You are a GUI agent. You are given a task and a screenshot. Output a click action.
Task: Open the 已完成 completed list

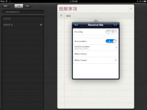click(23, 19)
